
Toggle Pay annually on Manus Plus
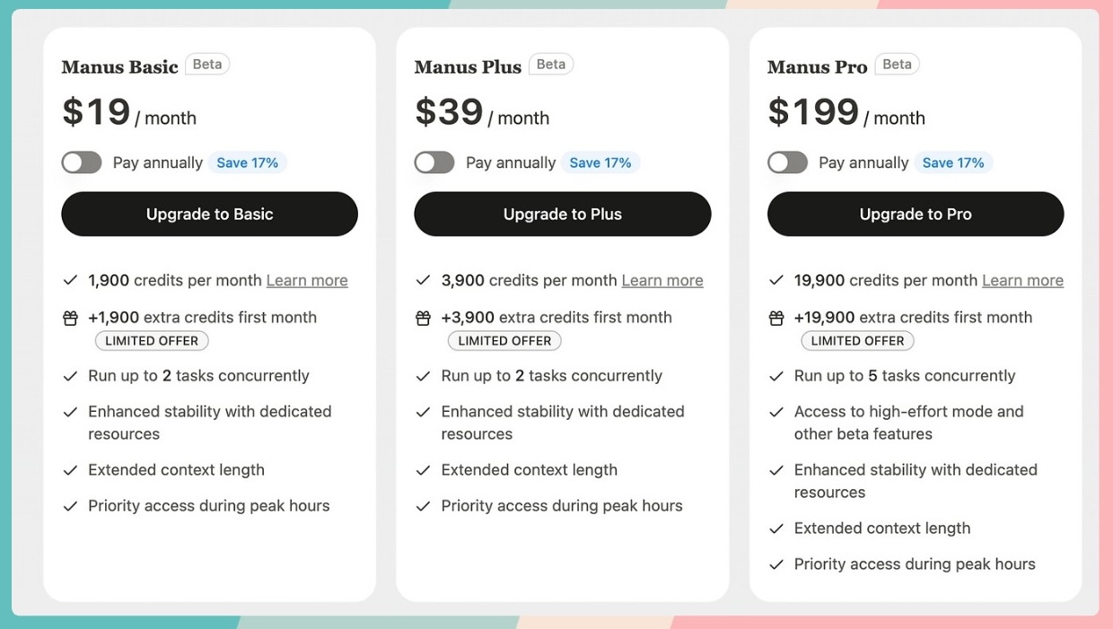434,162
